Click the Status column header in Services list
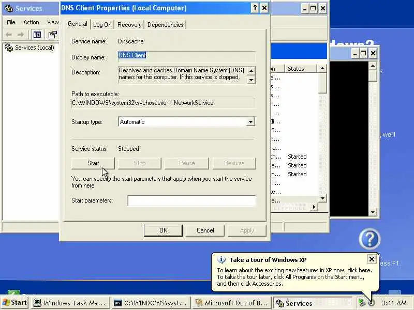The image size is (414, 310). click(301, 69)
